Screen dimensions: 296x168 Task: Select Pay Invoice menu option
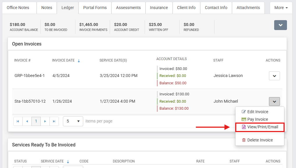(x=260, y=119)
